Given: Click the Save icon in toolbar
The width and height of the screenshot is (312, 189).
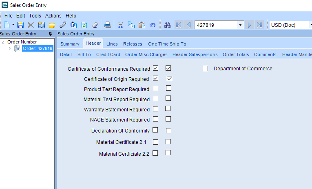Looking at the screenshot, I should click(x=20, y=25).
